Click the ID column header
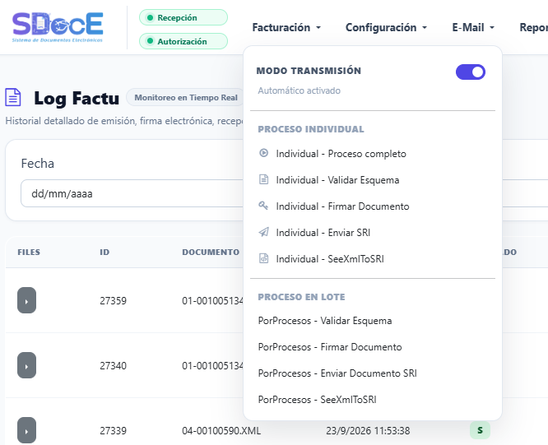Viewport: 548px width, 445px height. click(x=104, y=252)
